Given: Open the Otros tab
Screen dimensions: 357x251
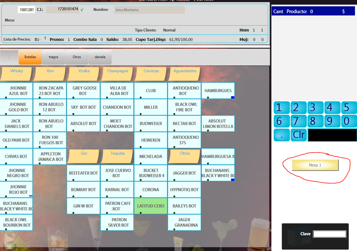Looking at the screenshot, I should [x=77, y=57].
